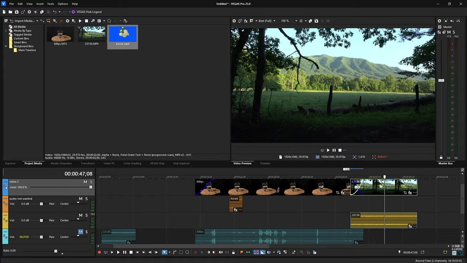Click the Master bus FX icon
The width and height of the screenshot is (467, 263).
pos(439,32)
